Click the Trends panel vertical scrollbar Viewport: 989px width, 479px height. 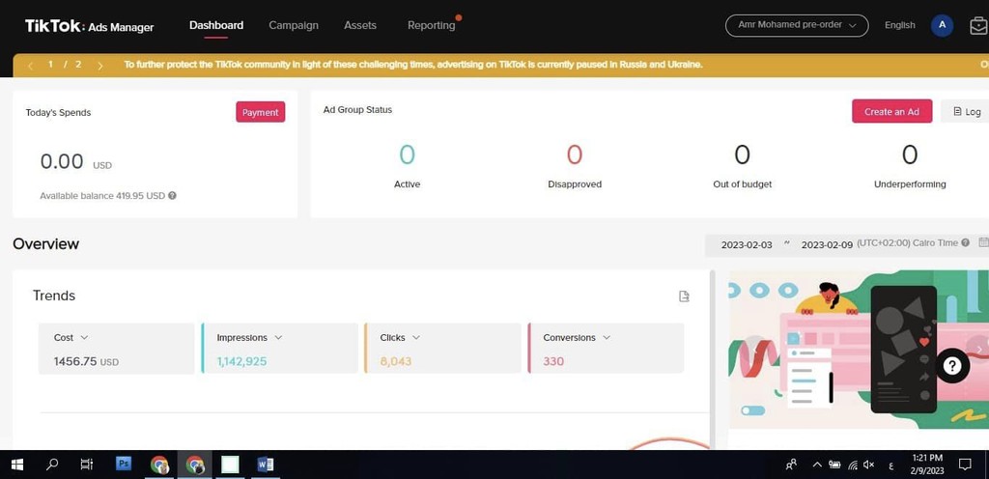(713, 359)
